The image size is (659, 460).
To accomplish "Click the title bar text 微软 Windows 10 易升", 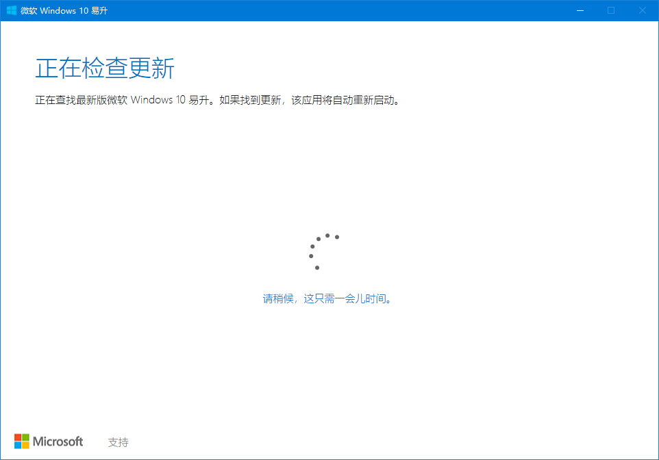I will (64, 11).
